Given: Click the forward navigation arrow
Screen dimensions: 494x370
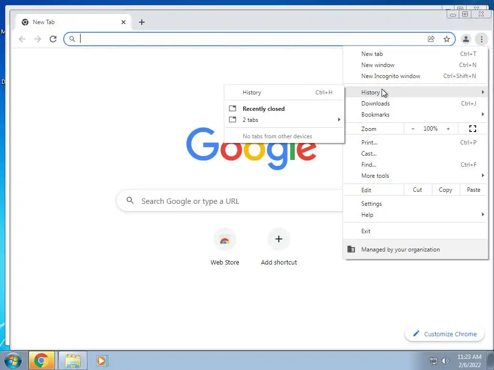Looking at the screenshot, I should (38, 39).
